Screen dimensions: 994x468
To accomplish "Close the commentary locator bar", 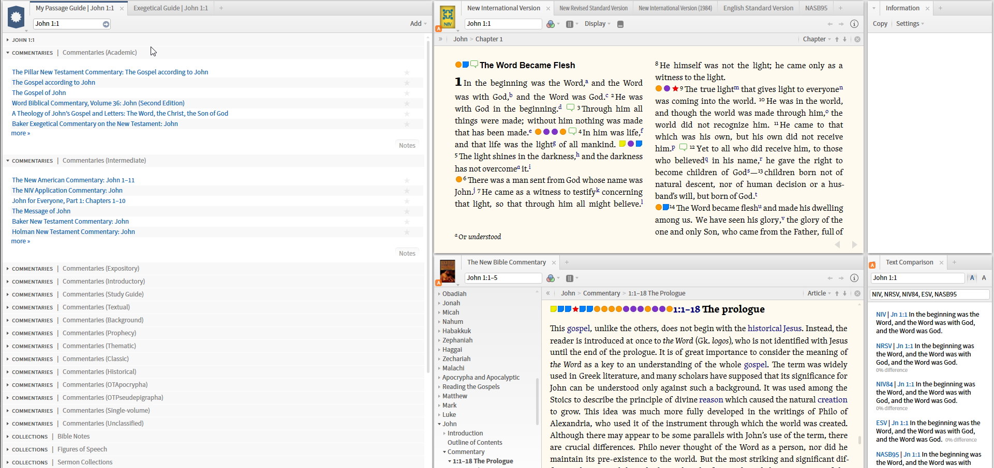I will tap(857, 293).
